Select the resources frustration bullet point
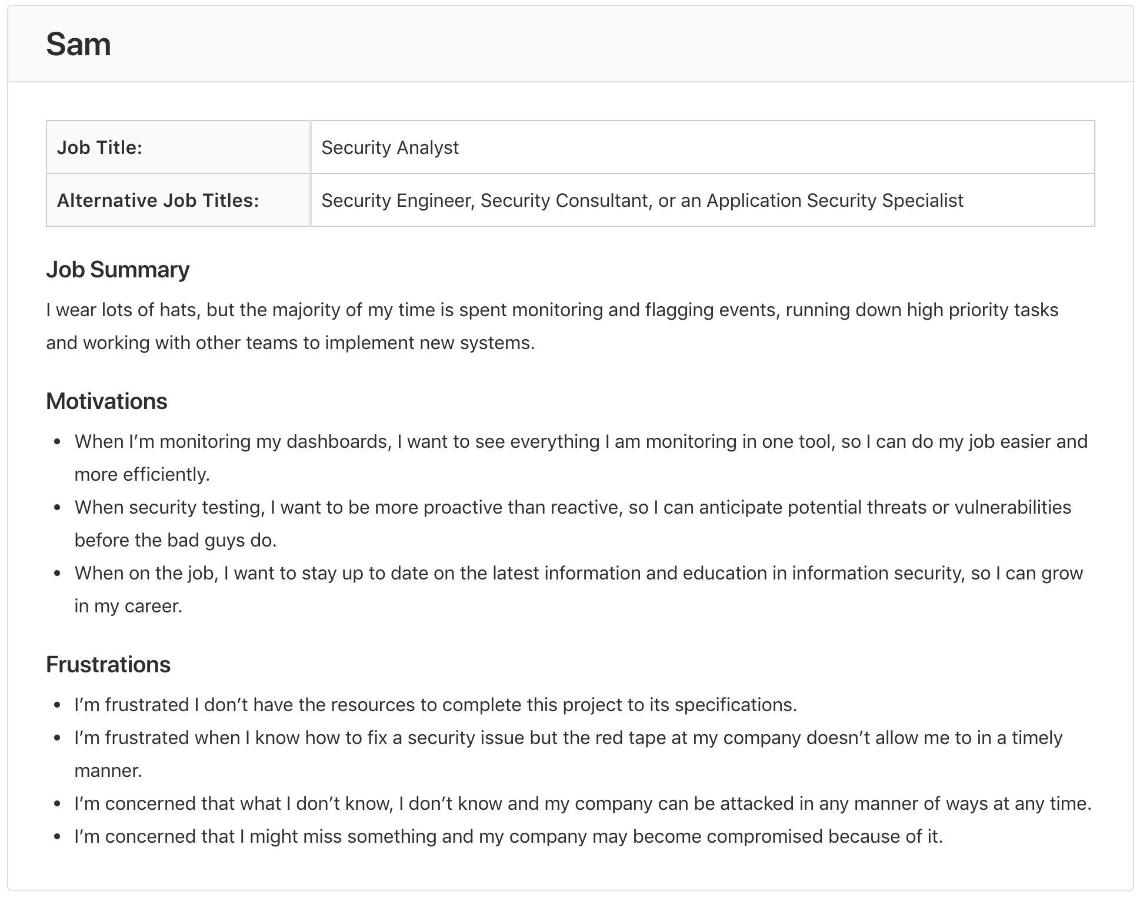This screenshot has width=1140, height=898. coord(435,705)
